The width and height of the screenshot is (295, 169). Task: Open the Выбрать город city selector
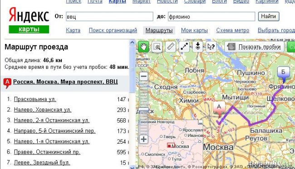276,30
